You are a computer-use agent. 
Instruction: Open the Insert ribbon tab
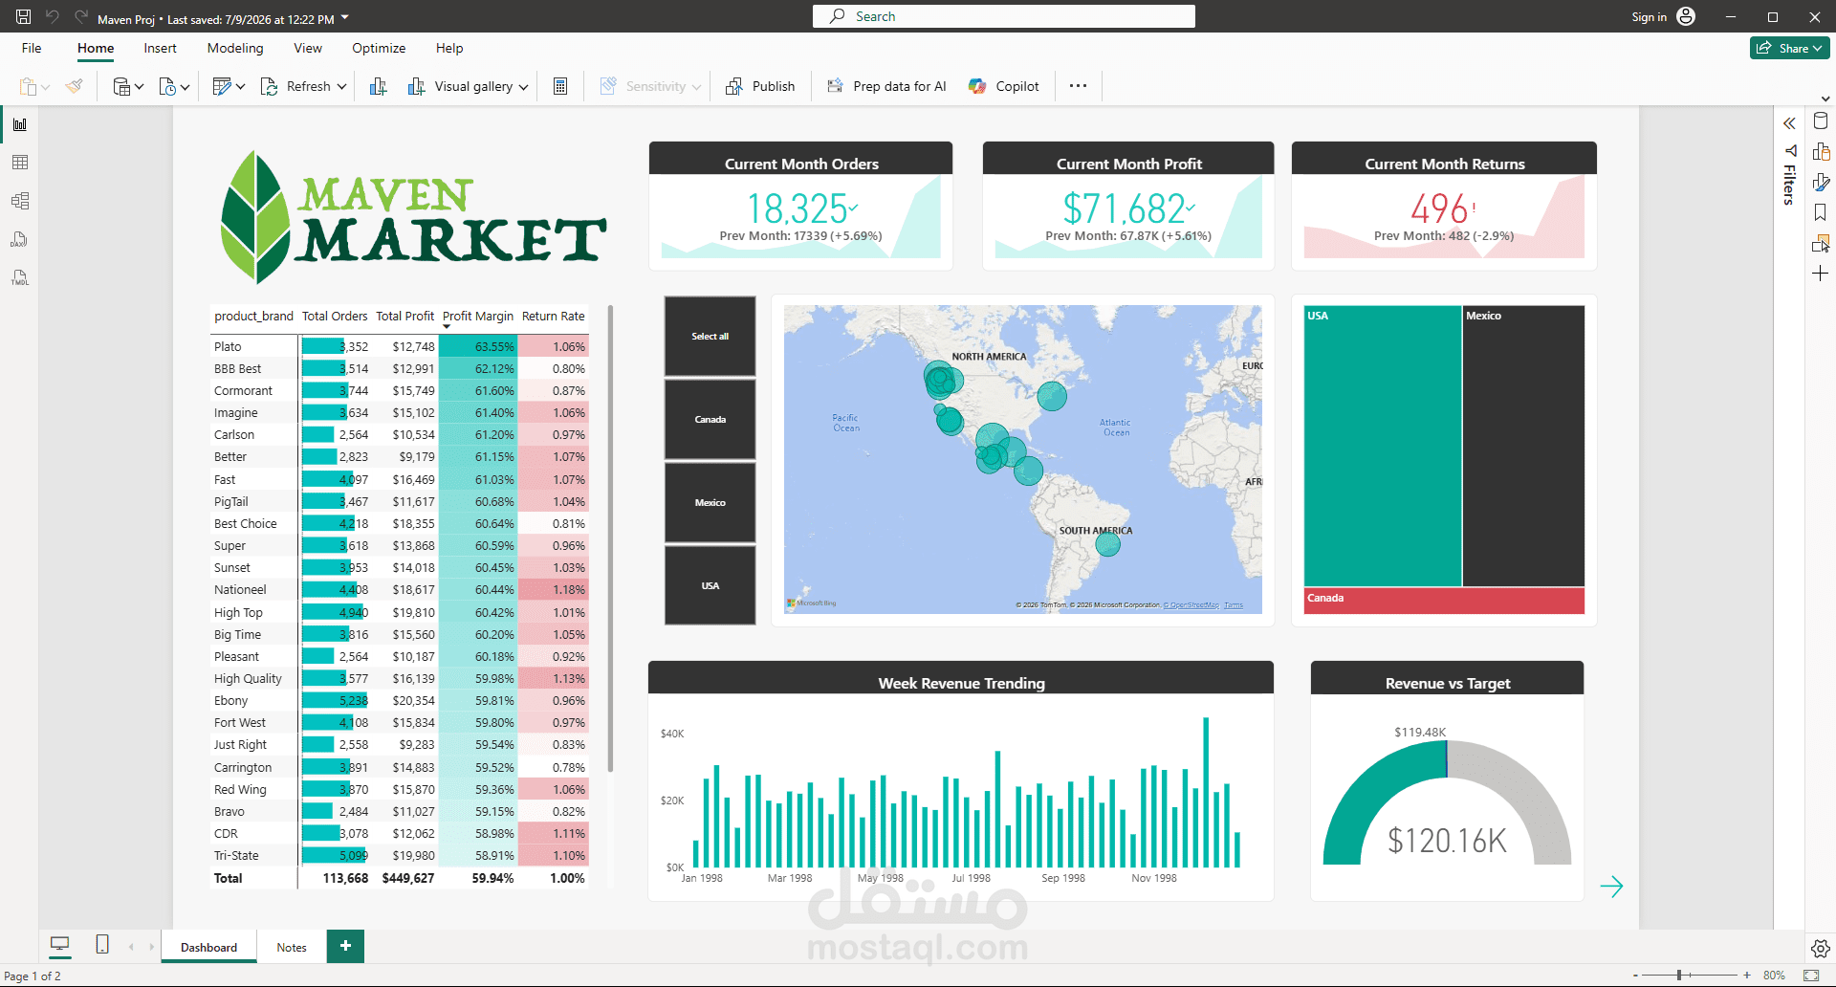click(x=160, y=48)
